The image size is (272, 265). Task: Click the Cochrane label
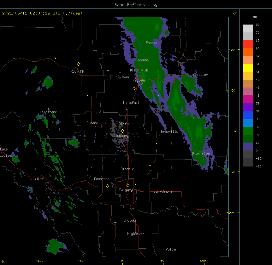[x=102, y=179]
